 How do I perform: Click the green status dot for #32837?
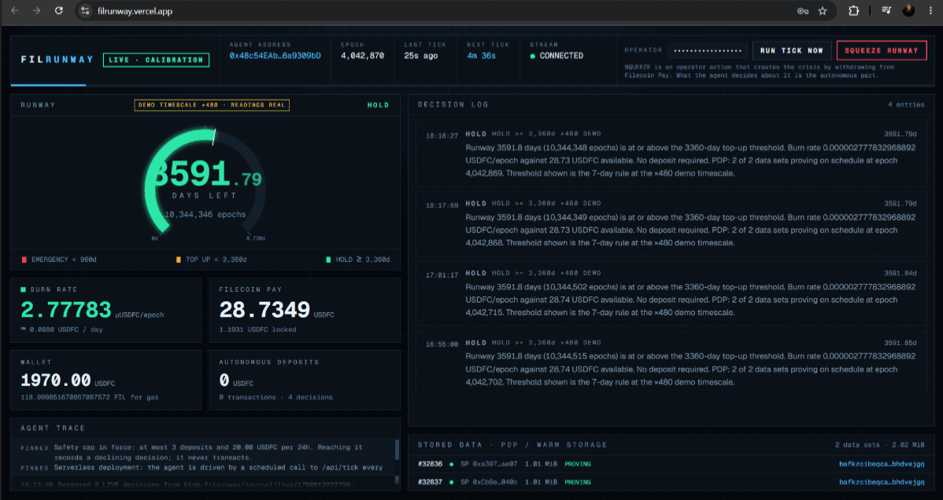(x=451, y=483)
